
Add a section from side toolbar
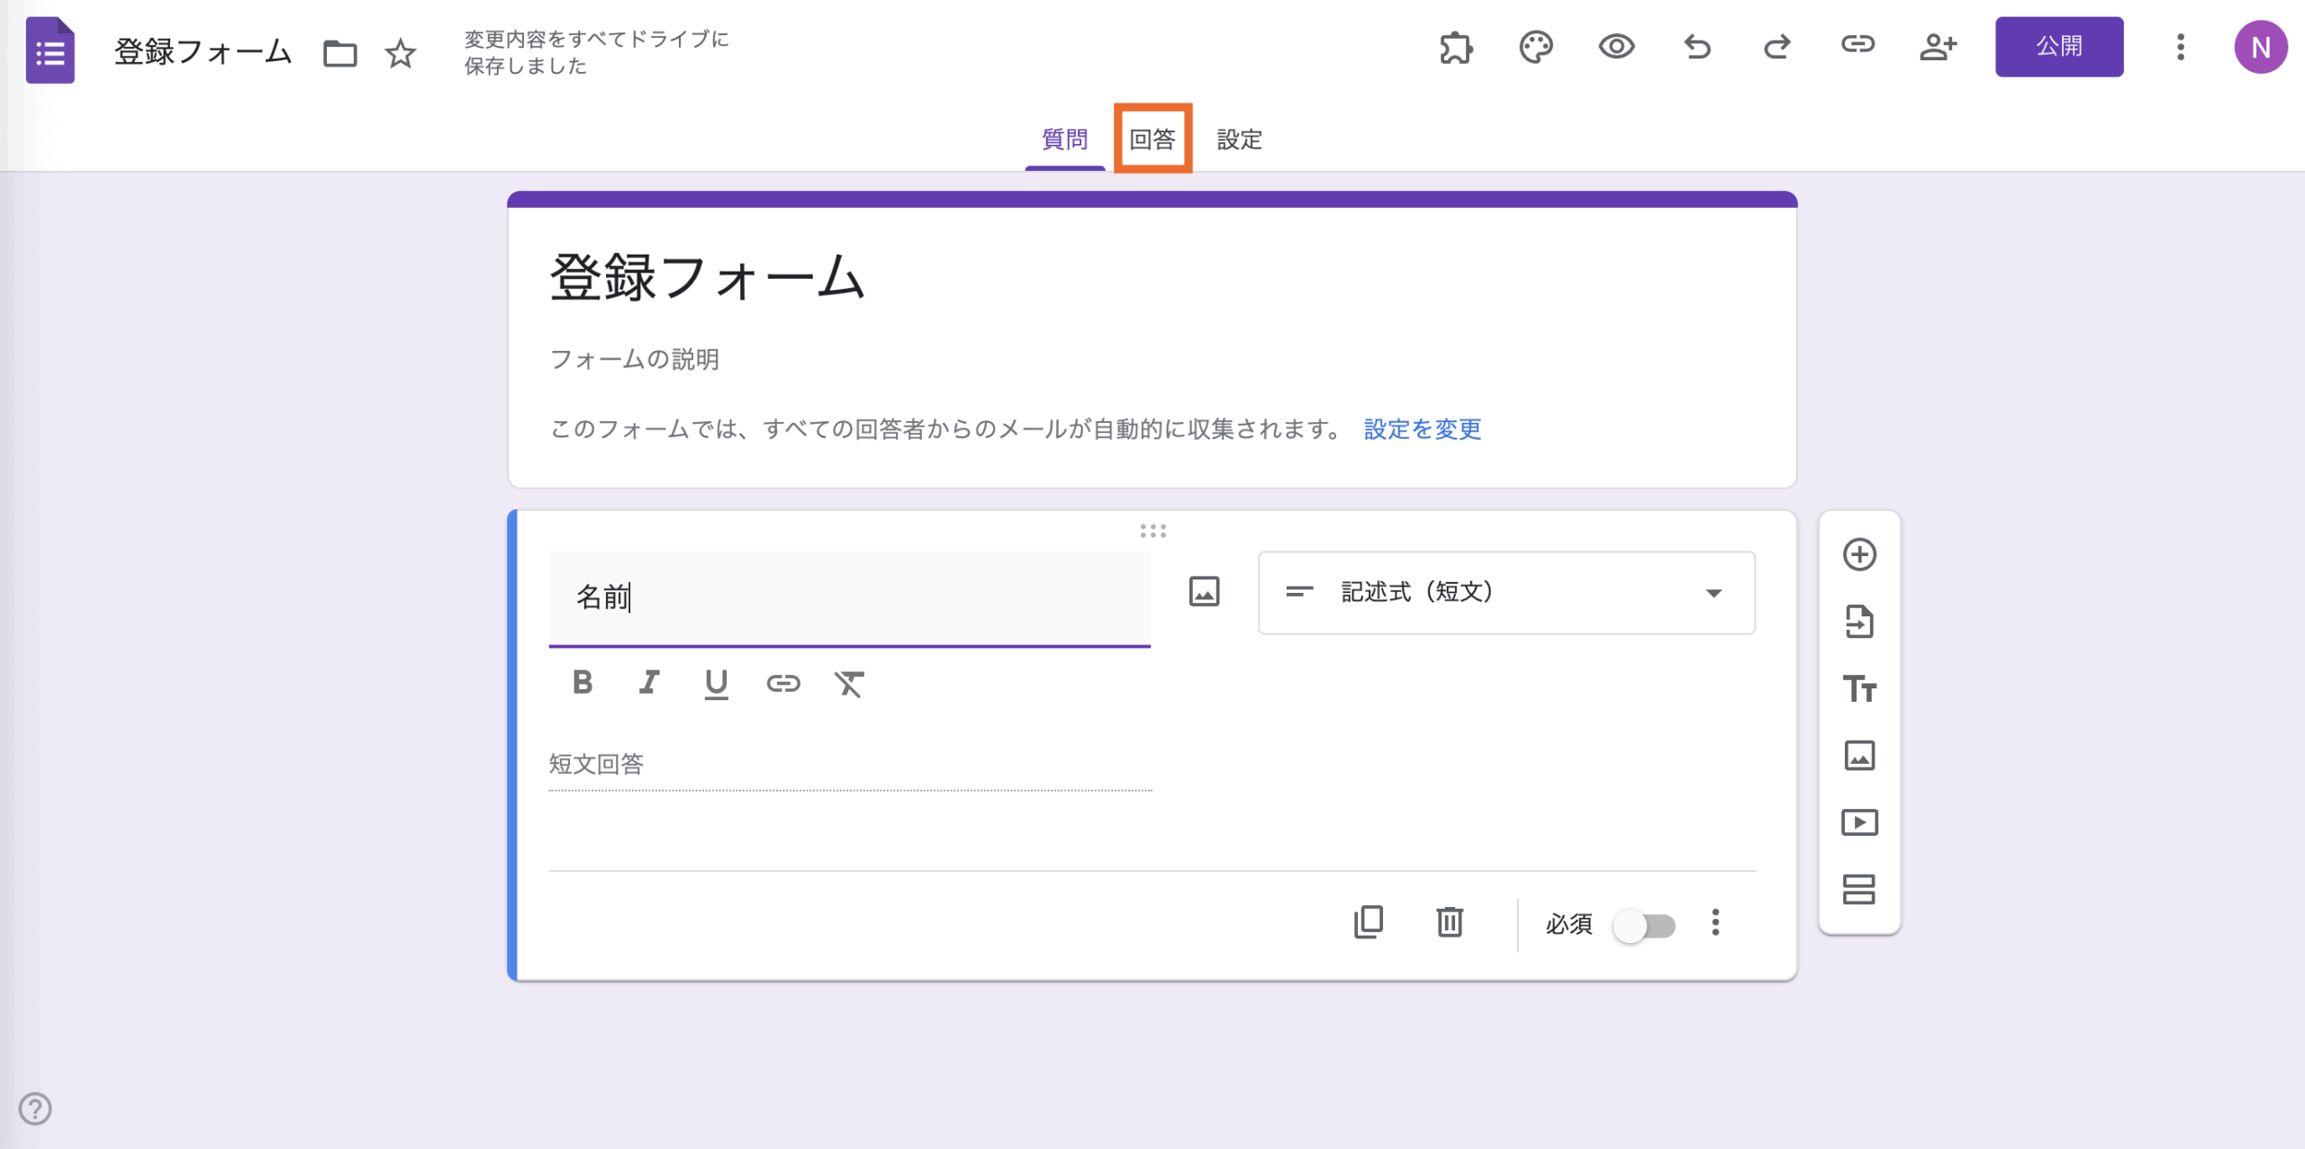[x=1859, y=889]
